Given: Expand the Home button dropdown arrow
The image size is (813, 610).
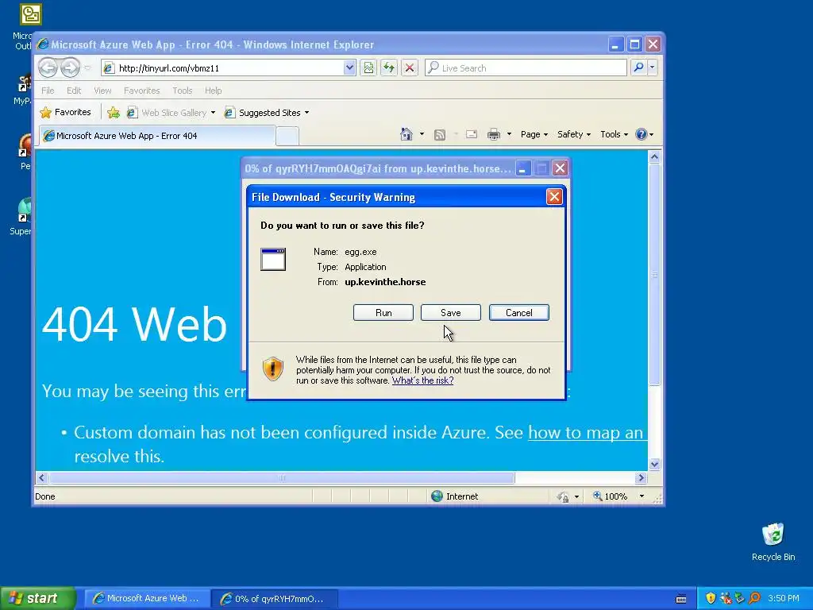Looking at the screenshot, I should click(422, 134).
